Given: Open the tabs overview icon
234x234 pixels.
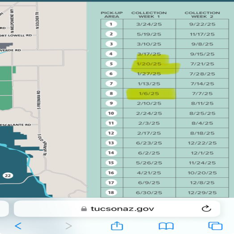Looking at the screenshot, I should click(x=215, y=226).
